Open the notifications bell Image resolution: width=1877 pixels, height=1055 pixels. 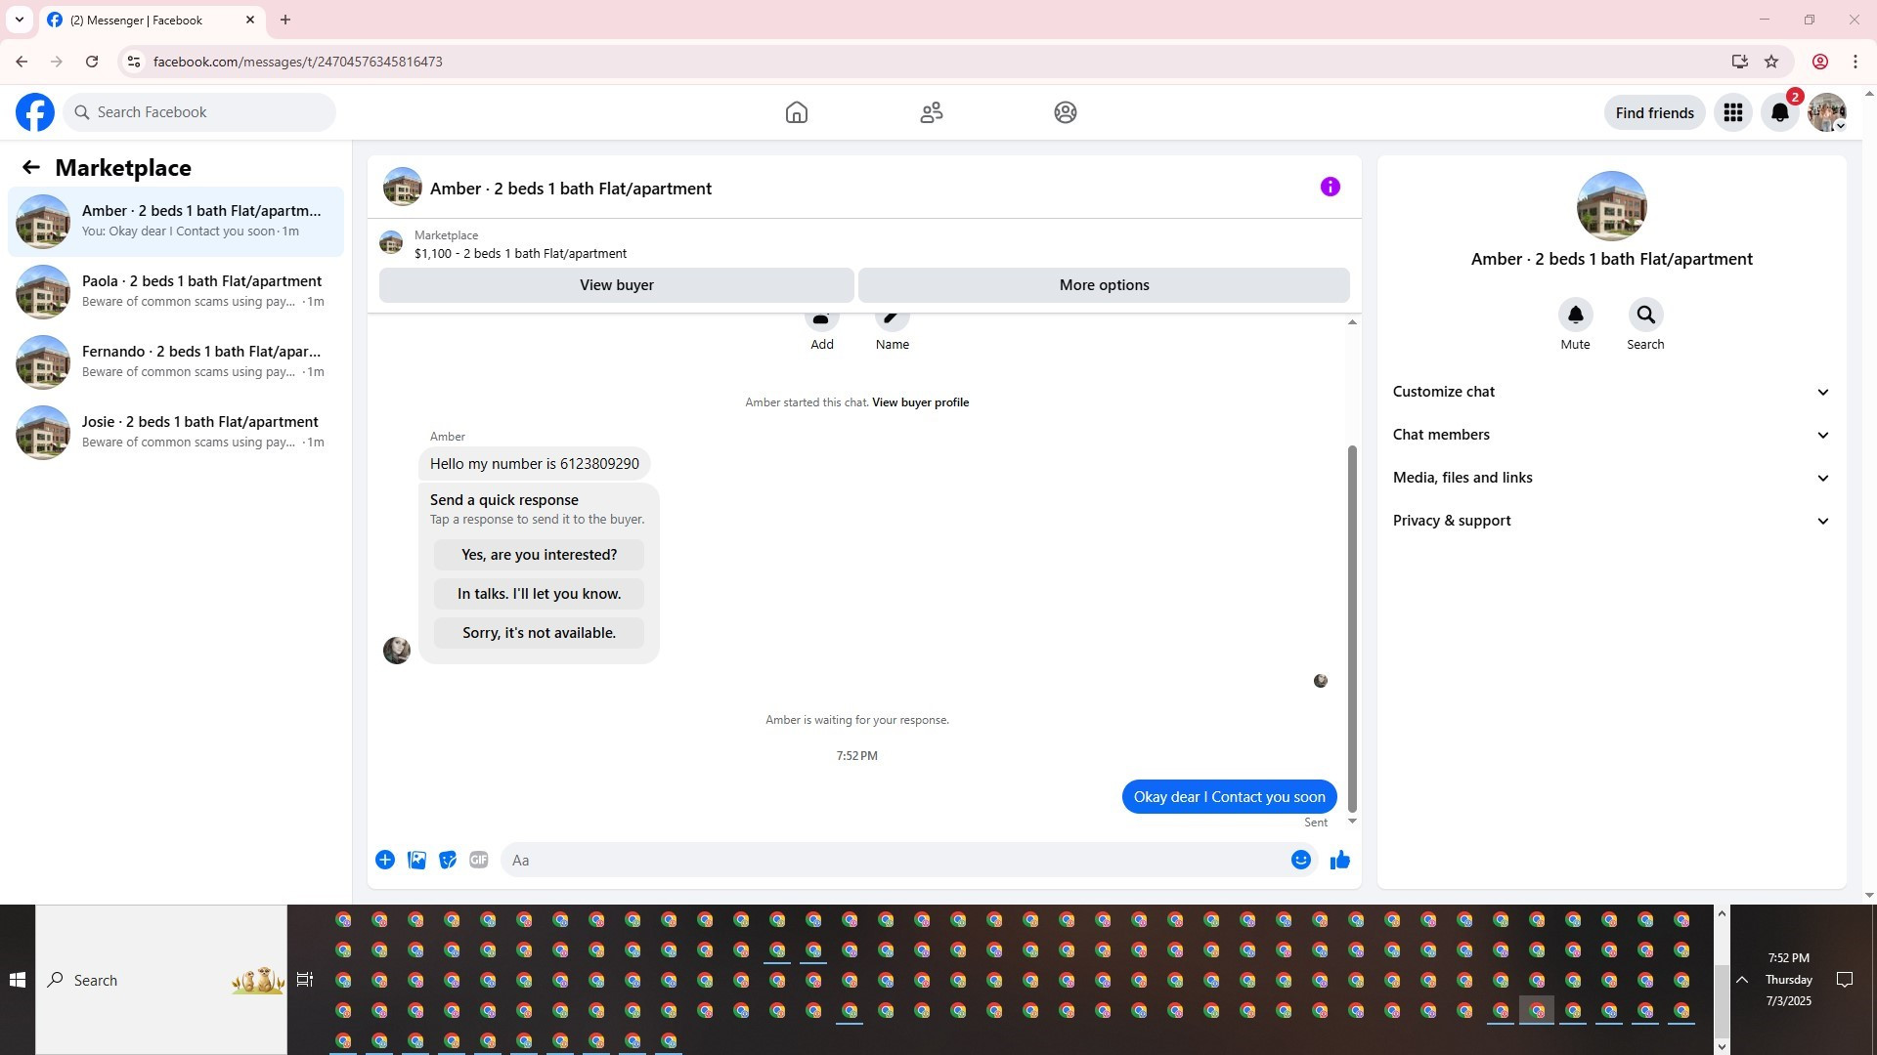(x=1779, y=112)
